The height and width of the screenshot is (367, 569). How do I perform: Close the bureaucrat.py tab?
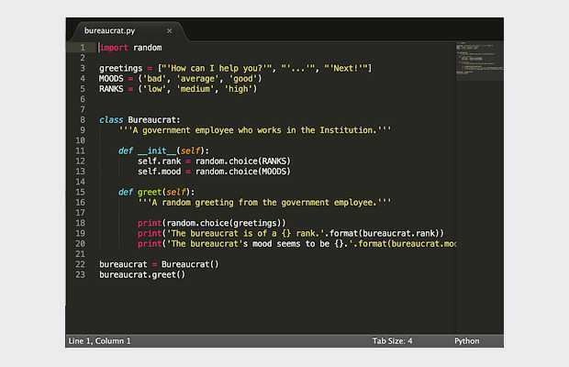(169, 30)
